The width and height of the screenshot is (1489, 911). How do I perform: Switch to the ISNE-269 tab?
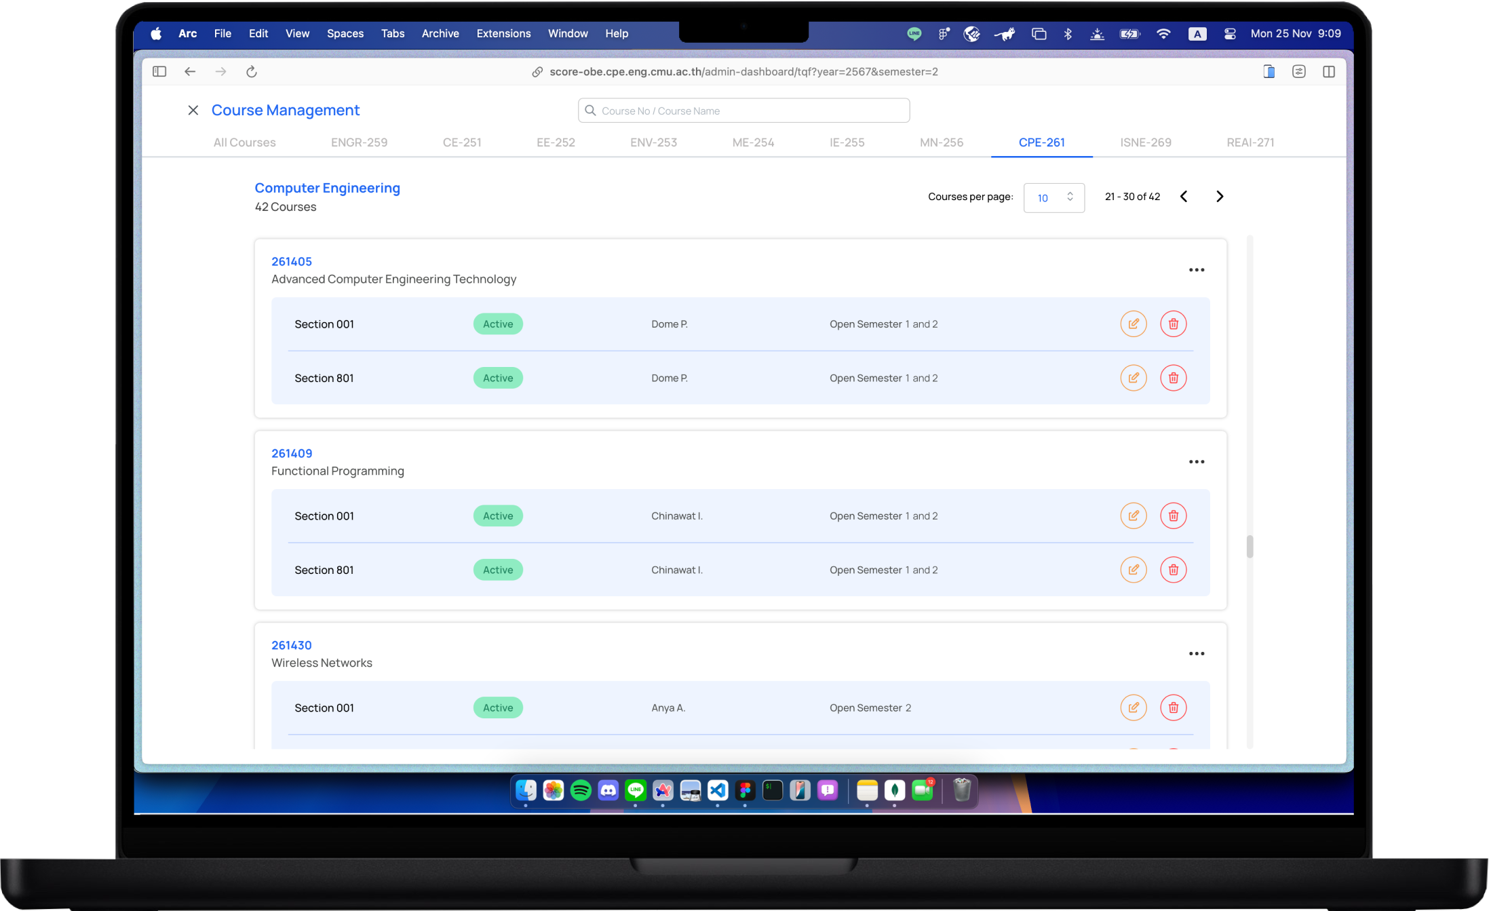click(1145, 142)
